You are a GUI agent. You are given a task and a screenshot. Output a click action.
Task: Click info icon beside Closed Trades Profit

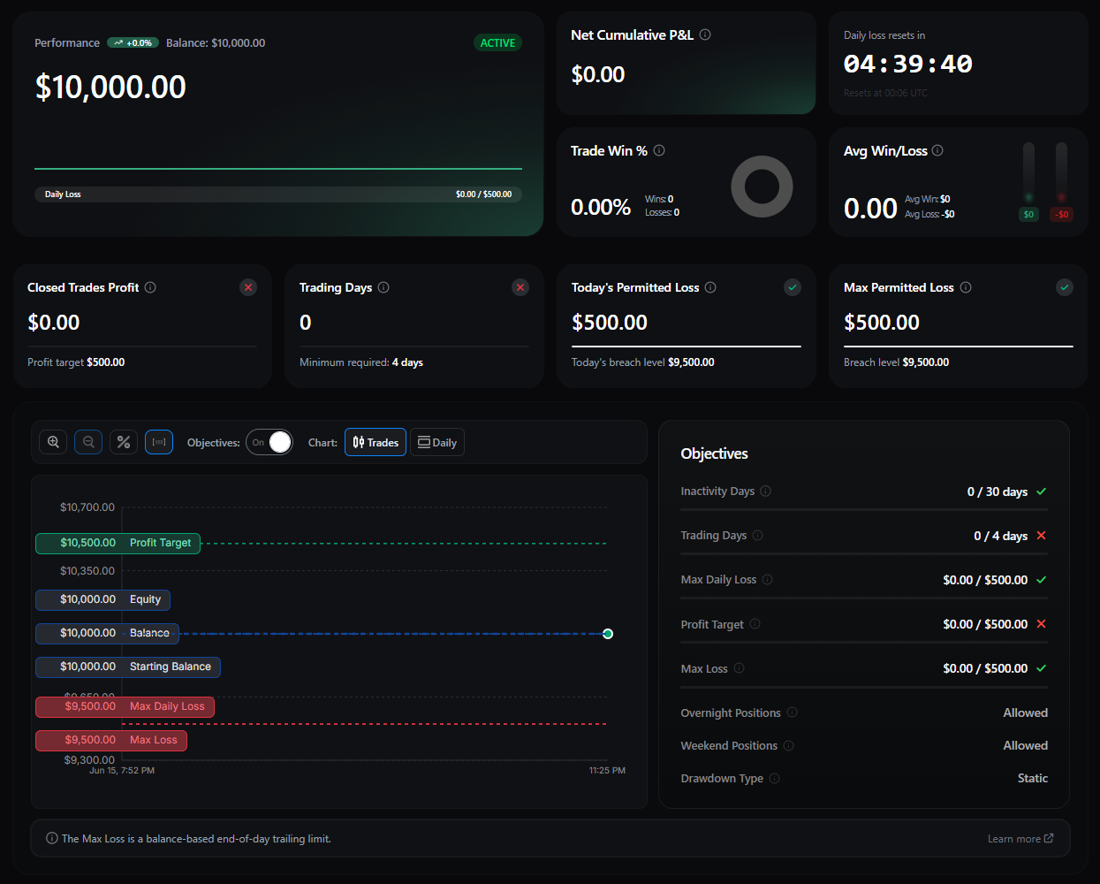150,287
